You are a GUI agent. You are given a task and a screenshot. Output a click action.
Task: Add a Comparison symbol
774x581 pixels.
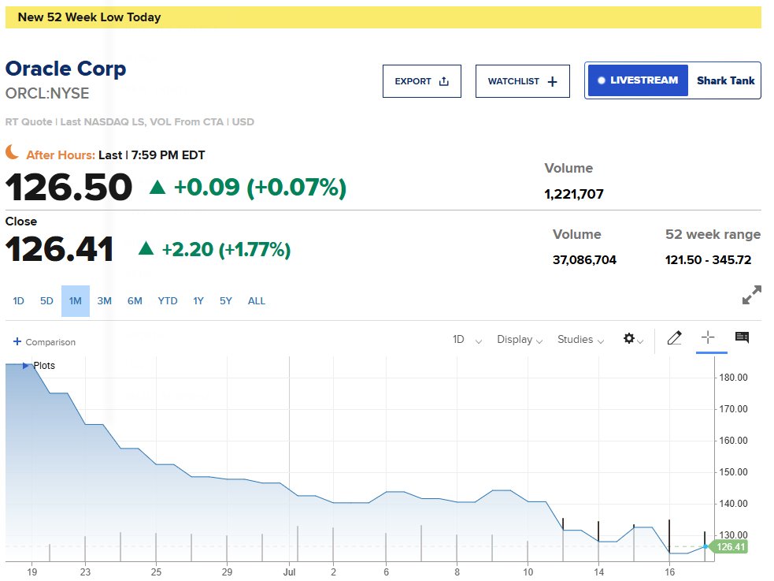point(44,342)
